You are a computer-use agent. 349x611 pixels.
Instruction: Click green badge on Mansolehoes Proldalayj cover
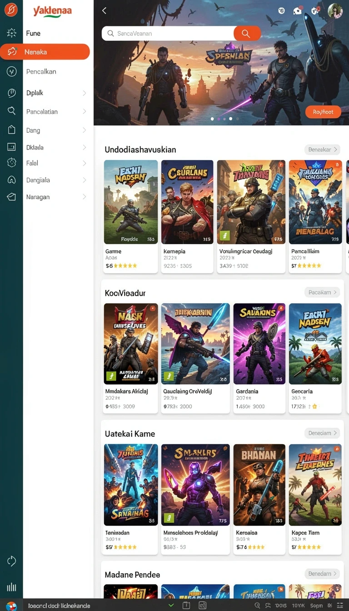tap(169, 517)
